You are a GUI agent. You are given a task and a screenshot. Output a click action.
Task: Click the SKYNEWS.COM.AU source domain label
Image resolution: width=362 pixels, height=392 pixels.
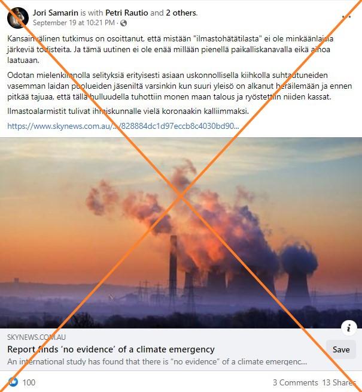tap(36, 337)
